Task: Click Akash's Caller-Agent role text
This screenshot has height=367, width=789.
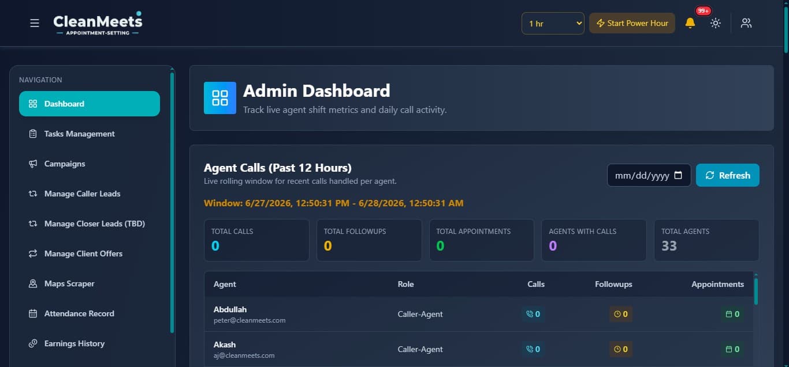Action: pos(420,349)
